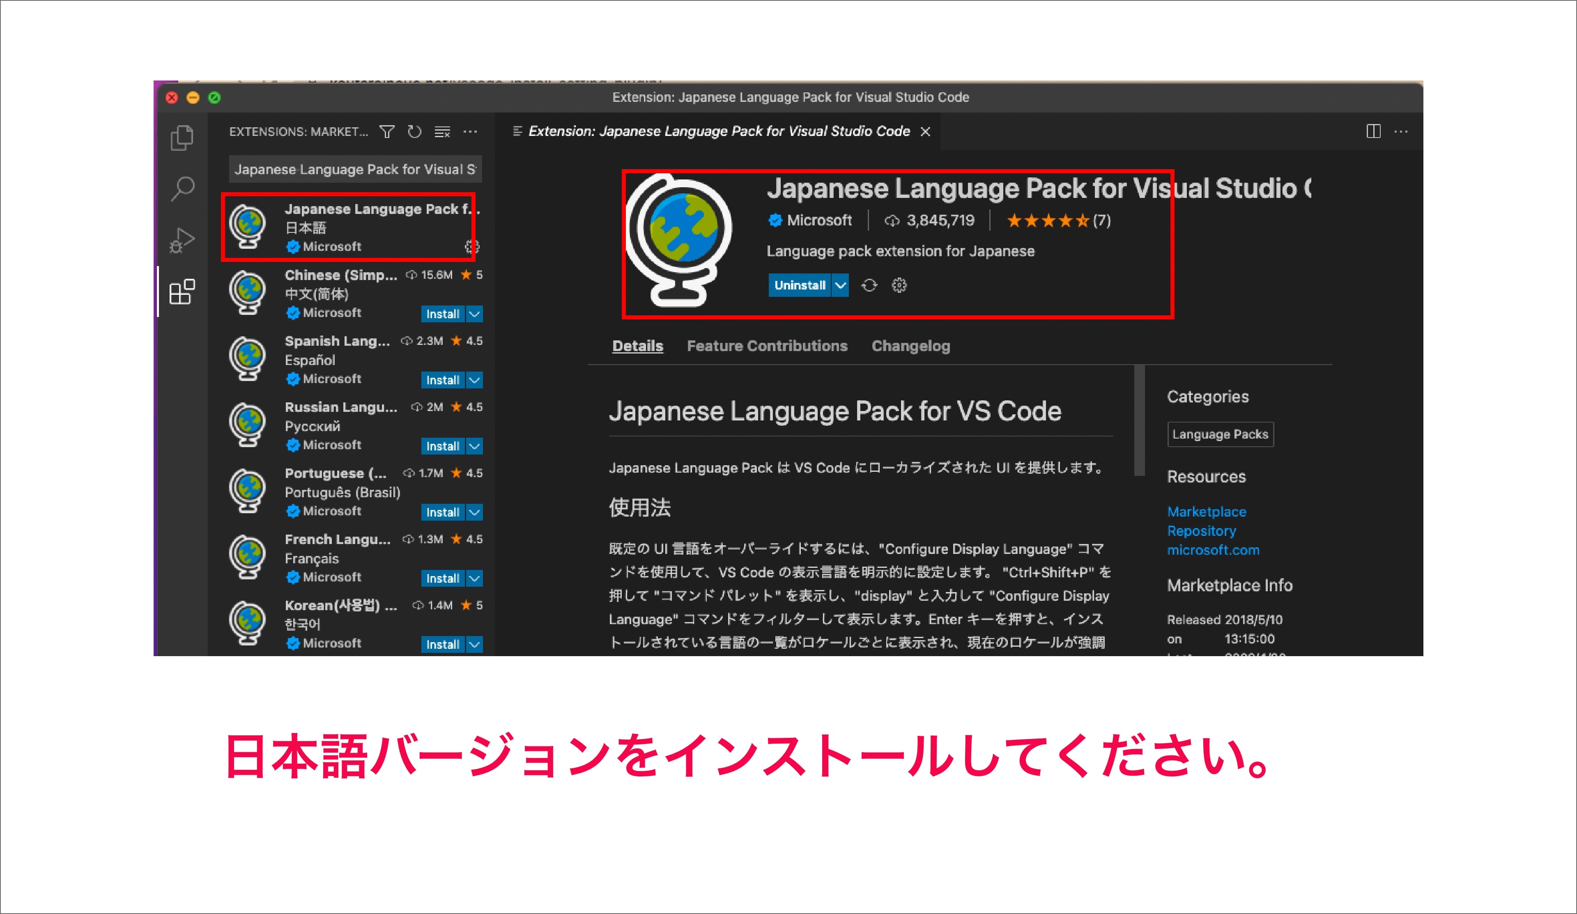Select the French Language Pack globe icon

(x=247, y=558)
